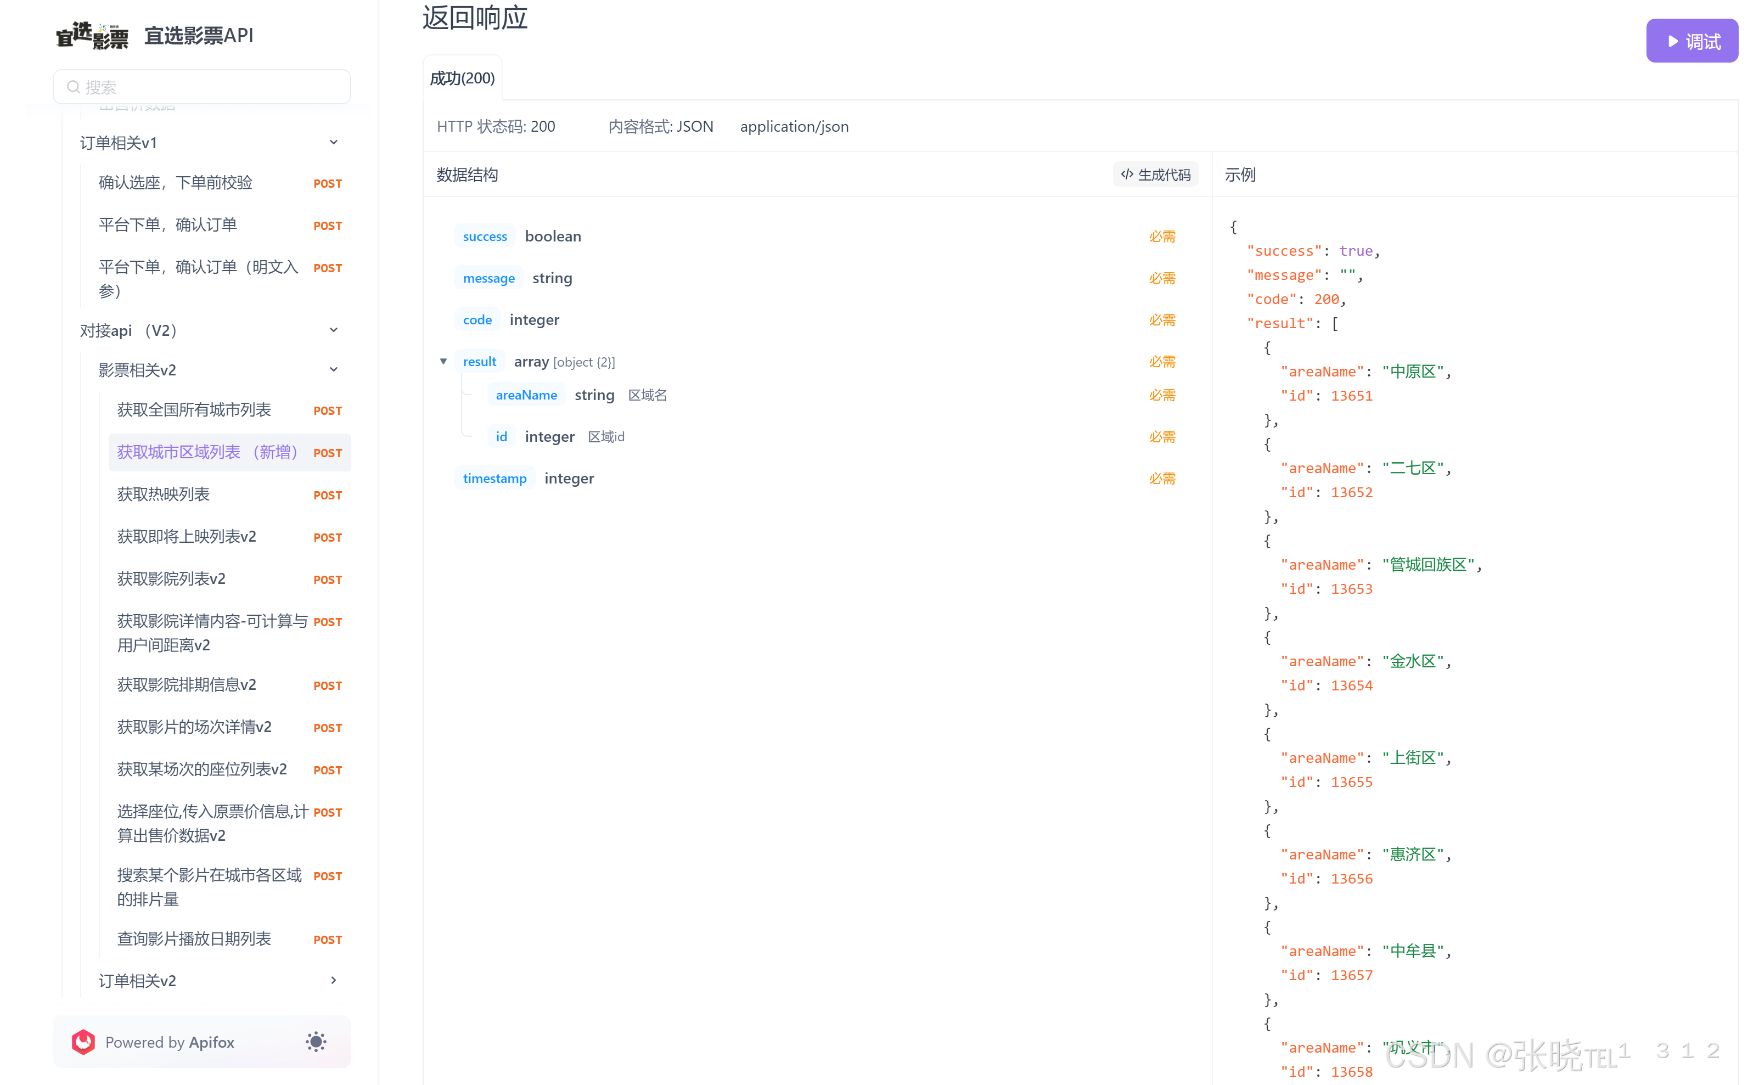
Task: Collapse the 订单相关v1 section chevron
Action: (334, 143)
